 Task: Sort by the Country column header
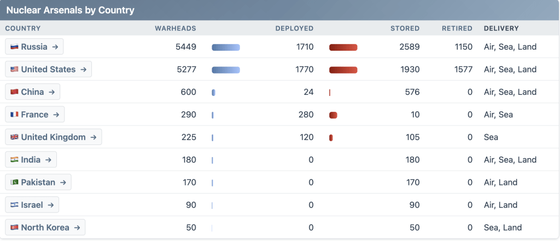(23, 28)
